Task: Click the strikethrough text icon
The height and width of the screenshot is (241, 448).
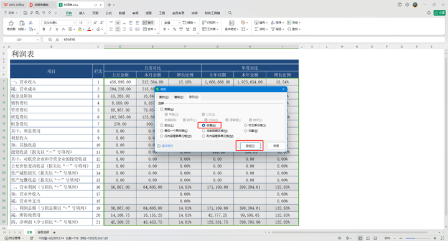Action: pos(63,29)
